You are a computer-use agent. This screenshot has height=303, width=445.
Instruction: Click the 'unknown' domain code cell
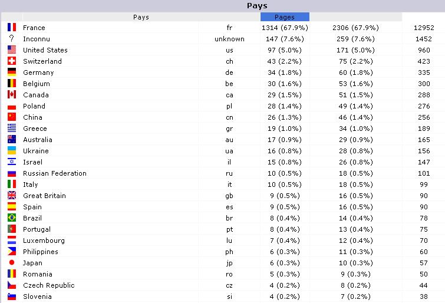(229, 39)
